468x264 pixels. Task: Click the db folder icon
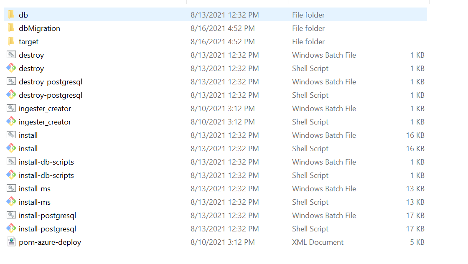11,15
